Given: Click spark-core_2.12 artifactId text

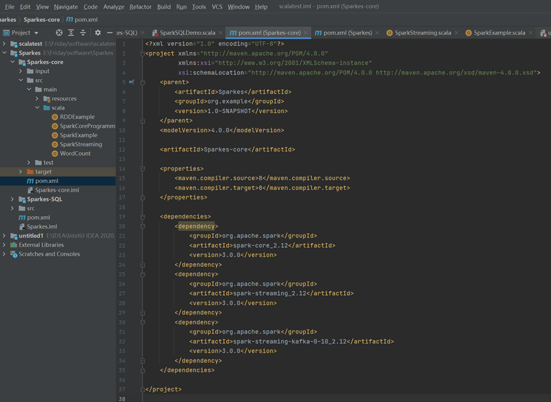Looking at the screenshot, I should [261, 245].
